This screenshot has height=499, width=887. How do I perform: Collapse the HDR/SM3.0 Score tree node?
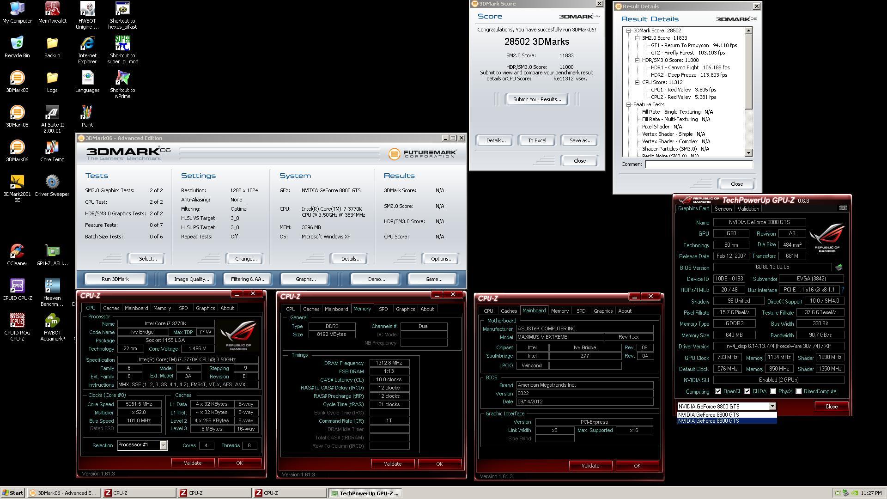point(638,60)
